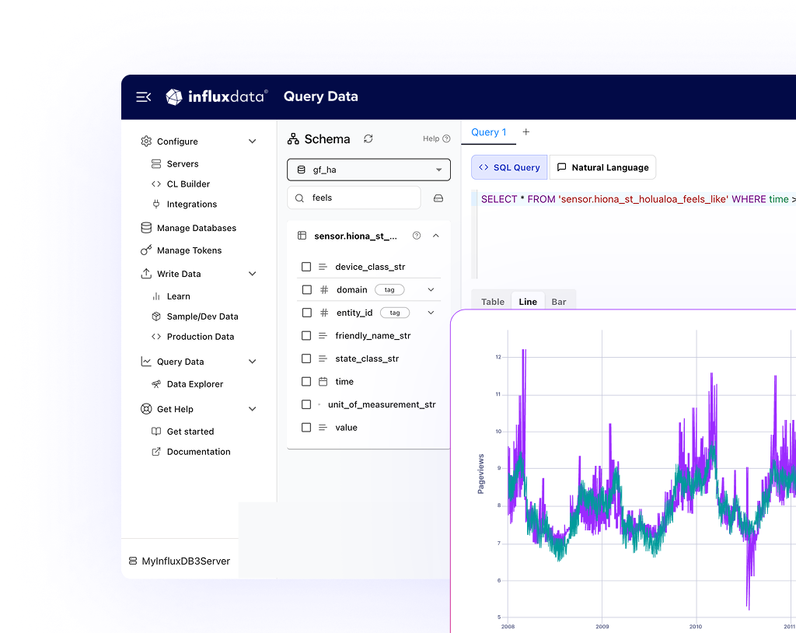Viewport: 796px width, 633px height.
Task: Click the Query Data chart icon
Action: tap(146, 361)
